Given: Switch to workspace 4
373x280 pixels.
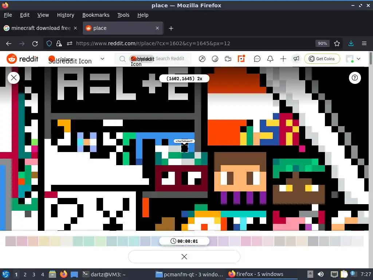Looking at the screenshot, I should [43, 275].
